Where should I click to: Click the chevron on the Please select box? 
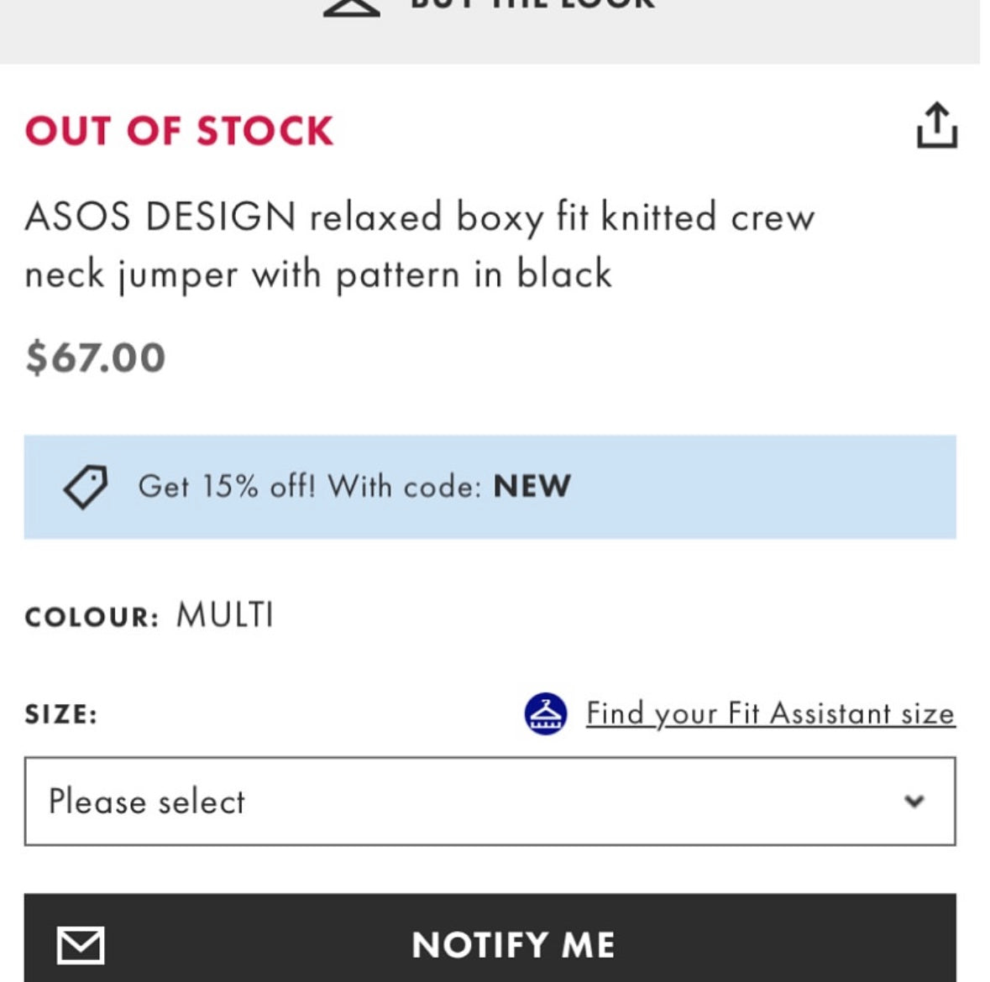(915, 800)
